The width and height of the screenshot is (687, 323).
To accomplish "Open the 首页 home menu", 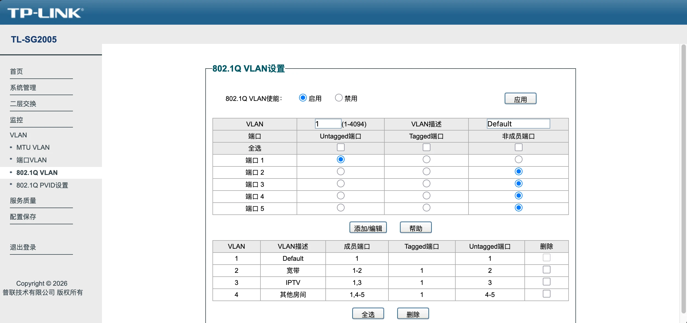I will pos(16,72).
